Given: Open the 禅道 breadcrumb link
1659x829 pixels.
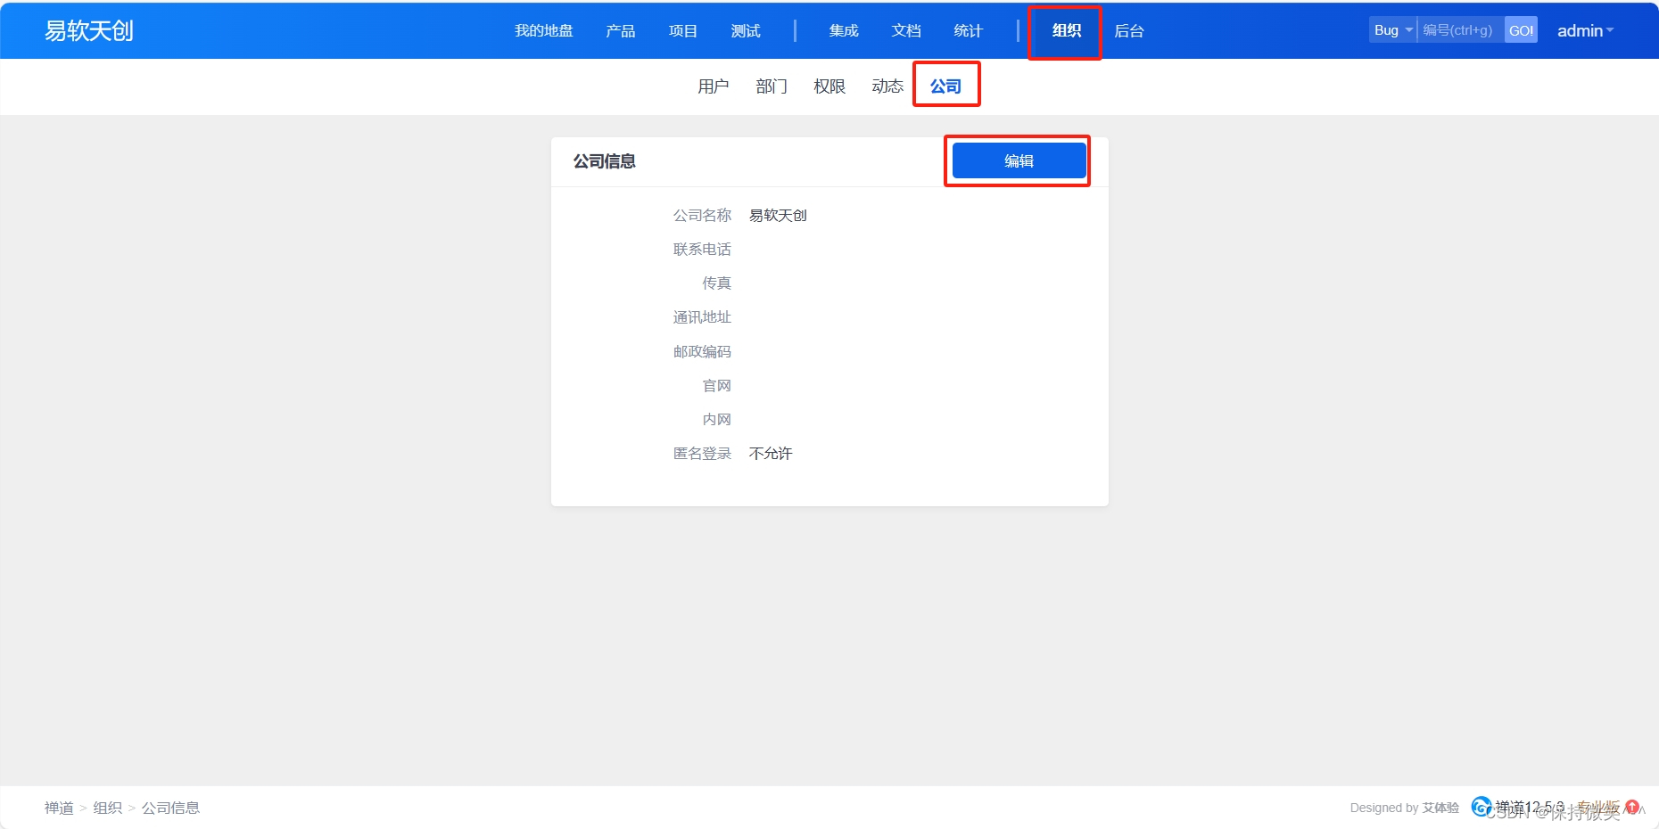Looking at the screenshot, I should coord(59,808).
